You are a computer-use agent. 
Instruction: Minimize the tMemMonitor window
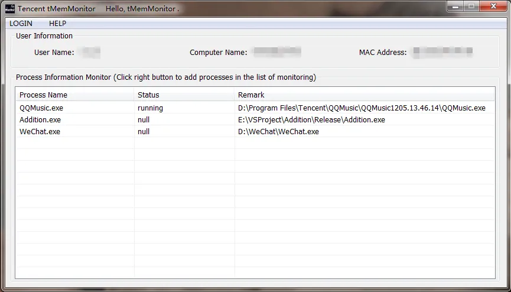455,6
